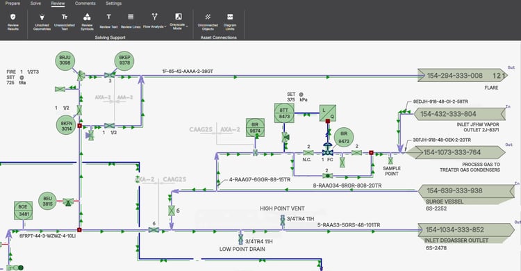Open the Grayscale Mode dropdown
Screen dimensions: 521x271
coord(179,22)
